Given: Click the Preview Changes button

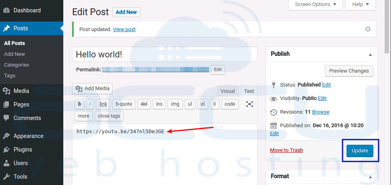Looking at the screenshot, I should tap(349, 71).
